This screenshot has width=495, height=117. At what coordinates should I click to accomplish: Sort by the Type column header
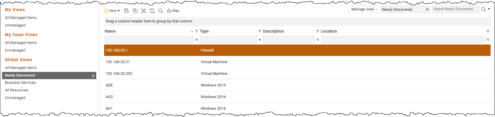coord(204,31)
